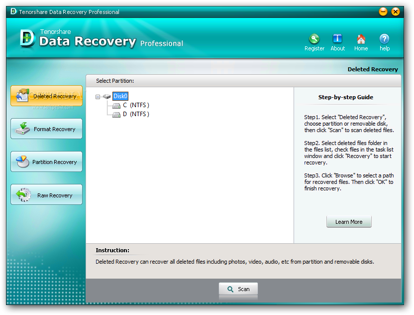Viewport: 414px width, 315px height.
Task: Click the title bar app icon
Action: [13, 11]
